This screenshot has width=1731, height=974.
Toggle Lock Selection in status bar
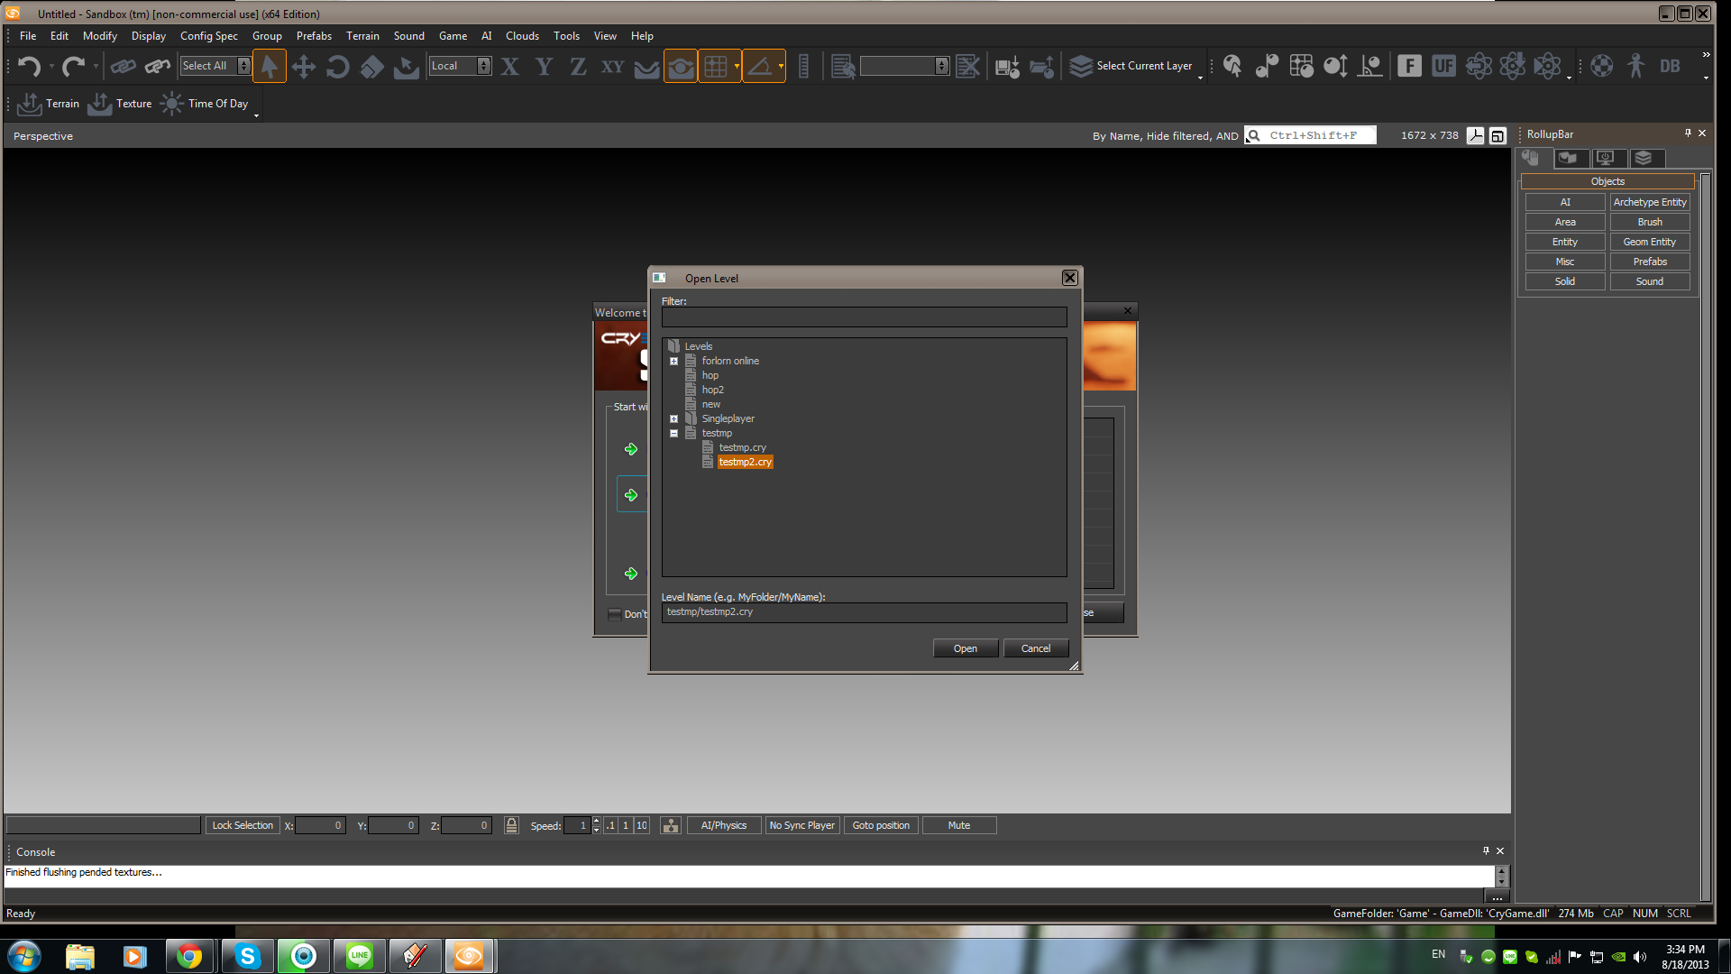pyautogui.click(x=242, y=825)
